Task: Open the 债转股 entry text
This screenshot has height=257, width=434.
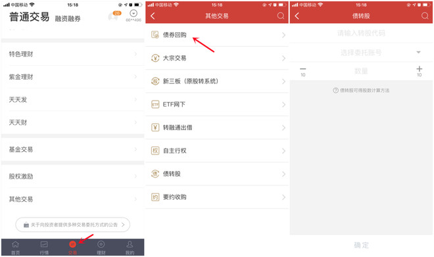Action: 172,174
